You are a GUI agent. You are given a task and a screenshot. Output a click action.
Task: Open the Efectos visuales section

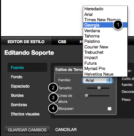(x=25, y=114)
